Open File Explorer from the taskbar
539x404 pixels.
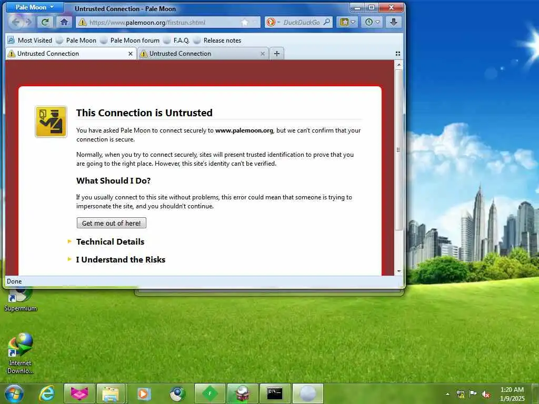click(111, 393)
